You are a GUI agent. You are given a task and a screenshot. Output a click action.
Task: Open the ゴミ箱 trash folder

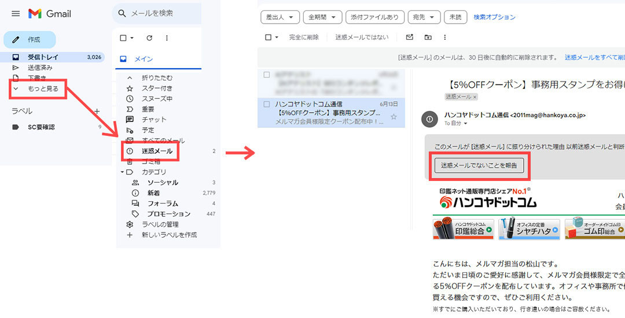pyautogui.click(x=150, y=161)
